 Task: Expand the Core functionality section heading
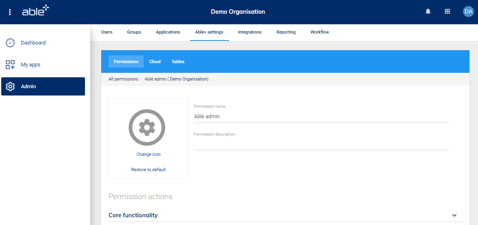(x=133, y=215)
